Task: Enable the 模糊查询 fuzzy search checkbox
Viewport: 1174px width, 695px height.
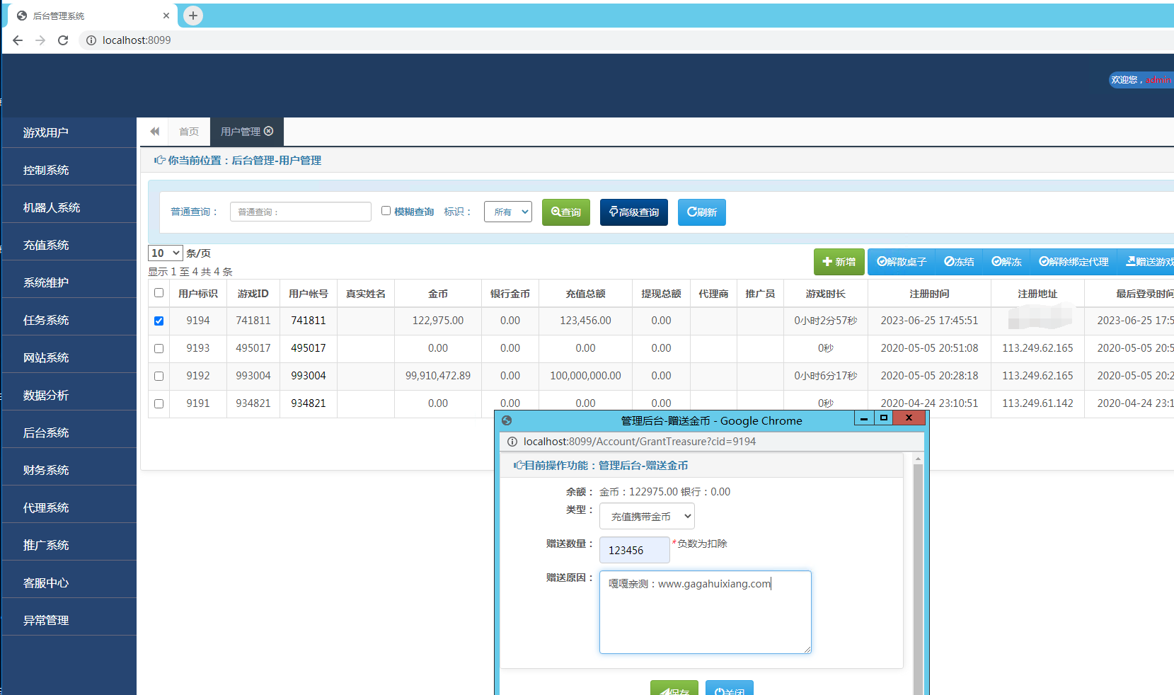Action: point(386,211)
